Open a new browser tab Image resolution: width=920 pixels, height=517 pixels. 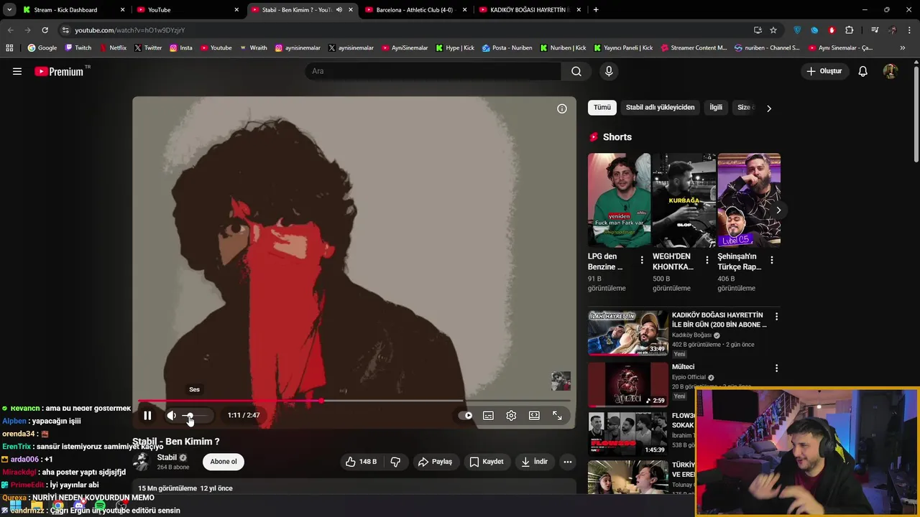[x=596, y=9]
